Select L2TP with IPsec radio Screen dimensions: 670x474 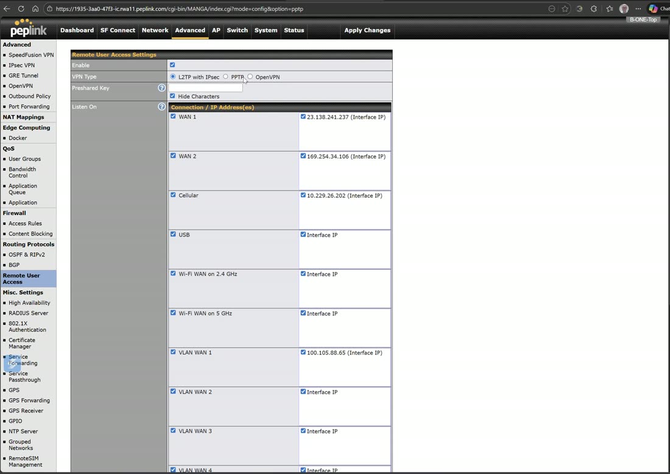pyautogui.click(x=172, y=77)
